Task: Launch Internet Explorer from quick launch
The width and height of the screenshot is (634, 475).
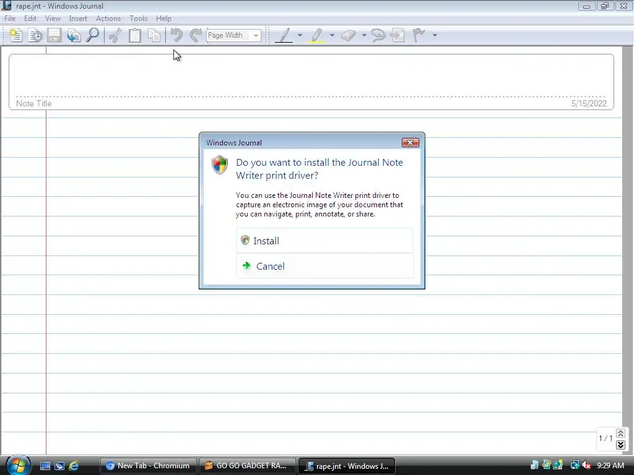Action: click(x=74, y=466)
